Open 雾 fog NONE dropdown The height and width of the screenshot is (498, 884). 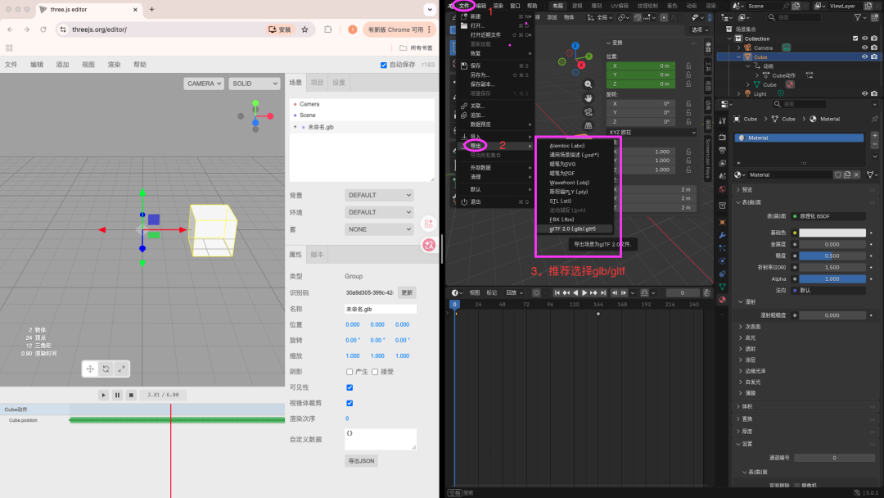pos(379,229)
